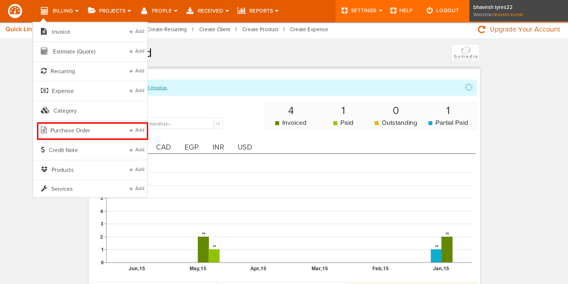The width and height of the screenshot is (568, 284).
Task: Click the Logout power icon
Action: pyautogui.click(x=429, y=10)
